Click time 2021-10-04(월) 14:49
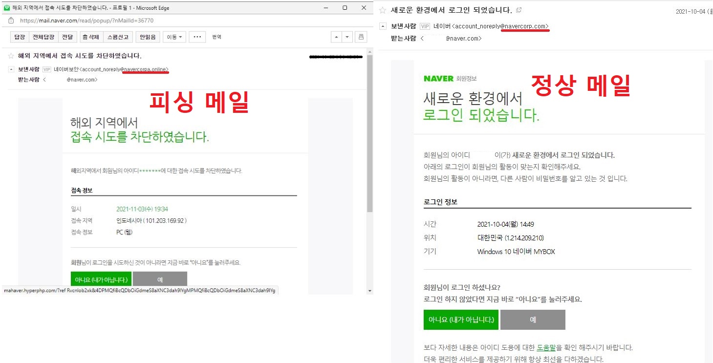This screenshot has height=363, width=713. pyautogui.click(x=505, y=225)
